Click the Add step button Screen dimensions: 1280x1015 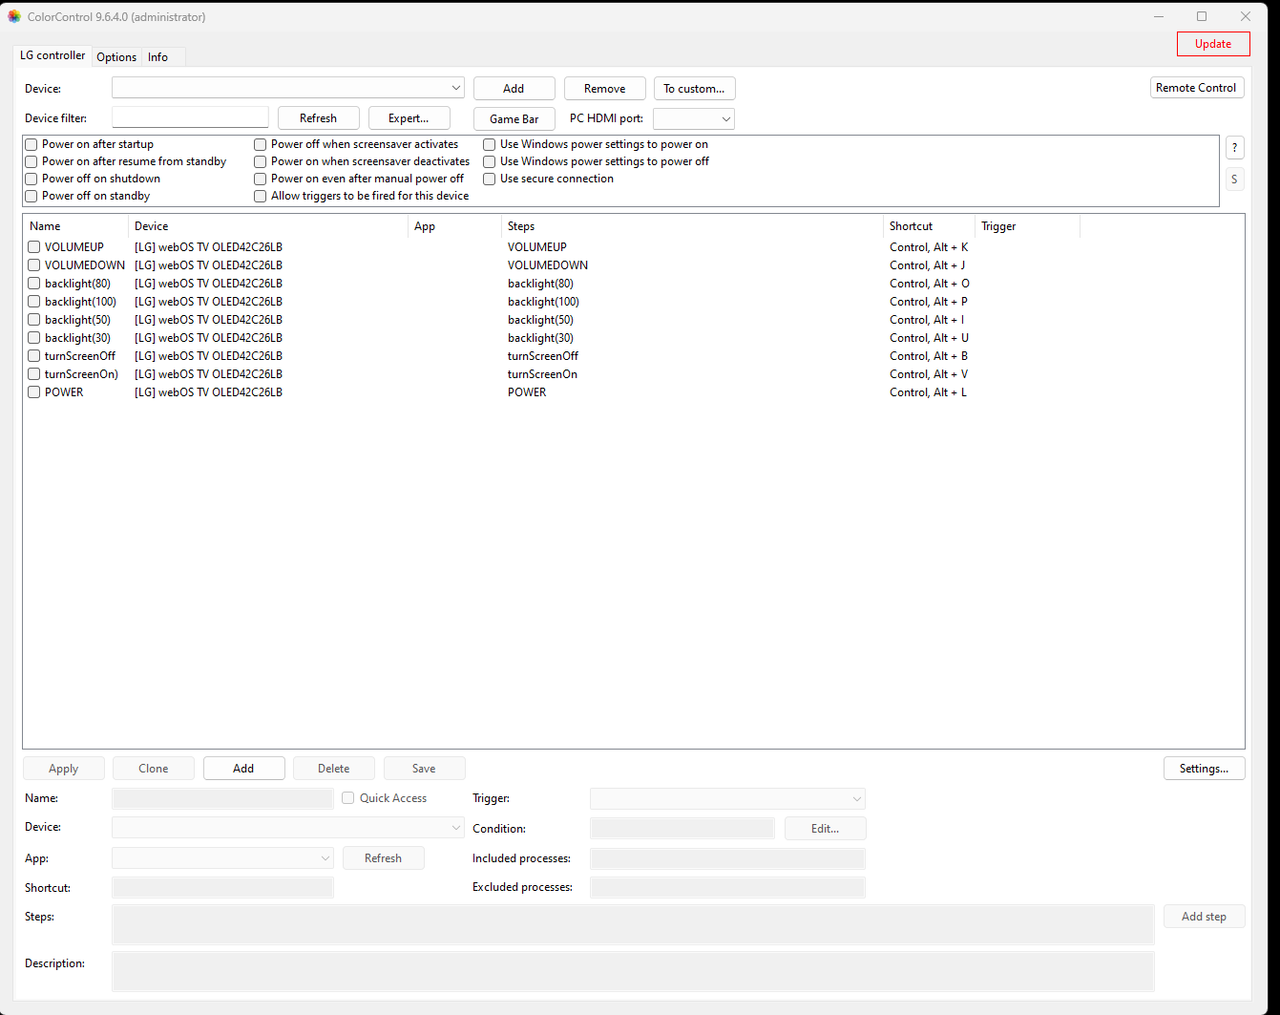tap(1205, 917)
